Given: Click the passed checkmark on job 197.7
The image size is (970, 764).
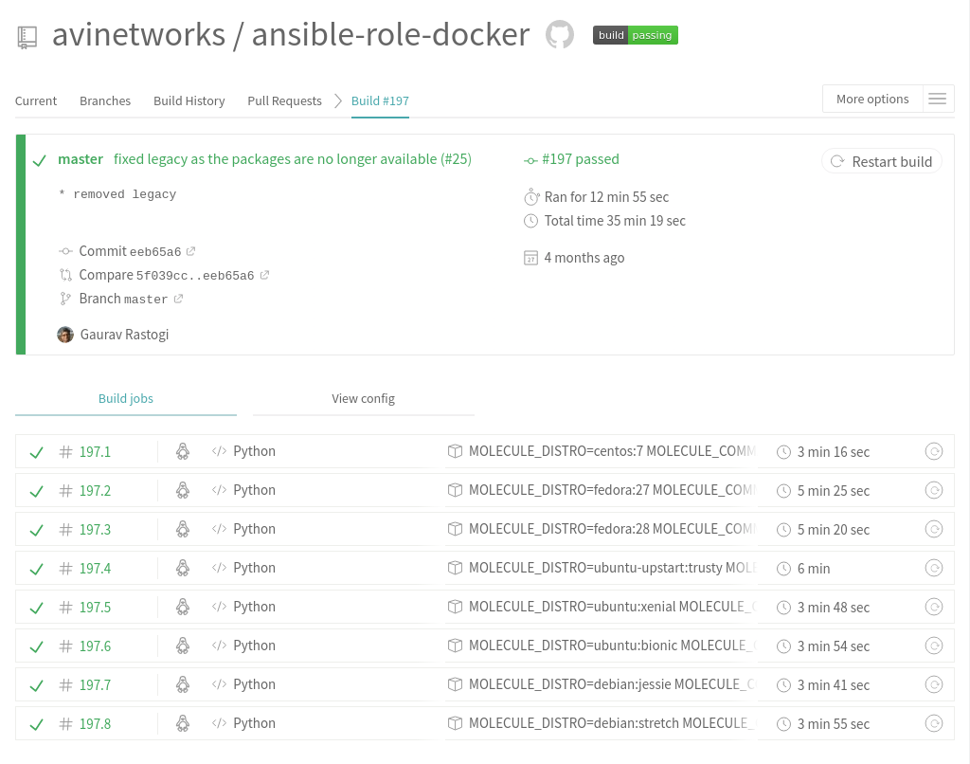Looking at the screenshot, I should click(x=37, y=685).
